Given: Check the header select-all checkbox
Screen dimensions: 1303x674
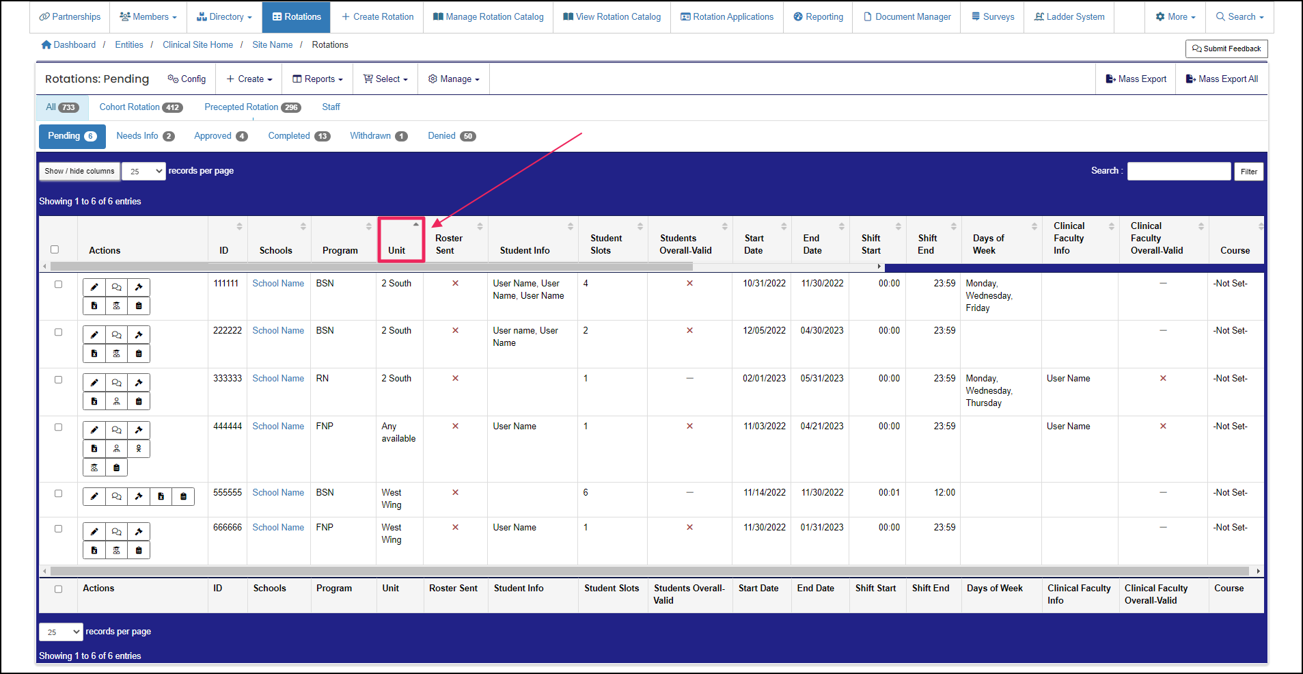Looking at the screenshot, I should pyautogui.click(x=55, y=249).
